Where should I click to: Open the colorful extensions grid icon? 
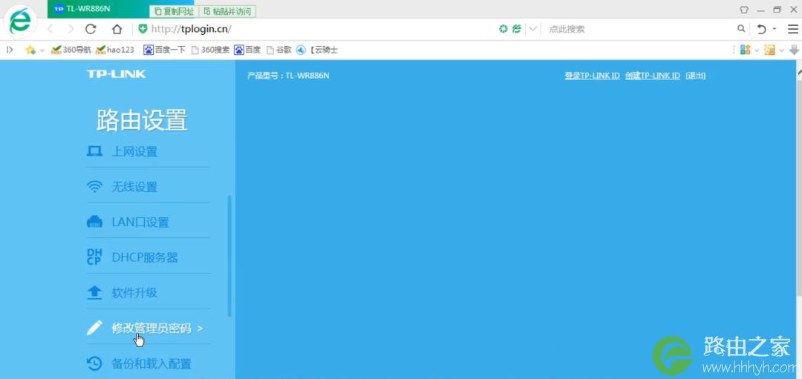click(746, 50)
